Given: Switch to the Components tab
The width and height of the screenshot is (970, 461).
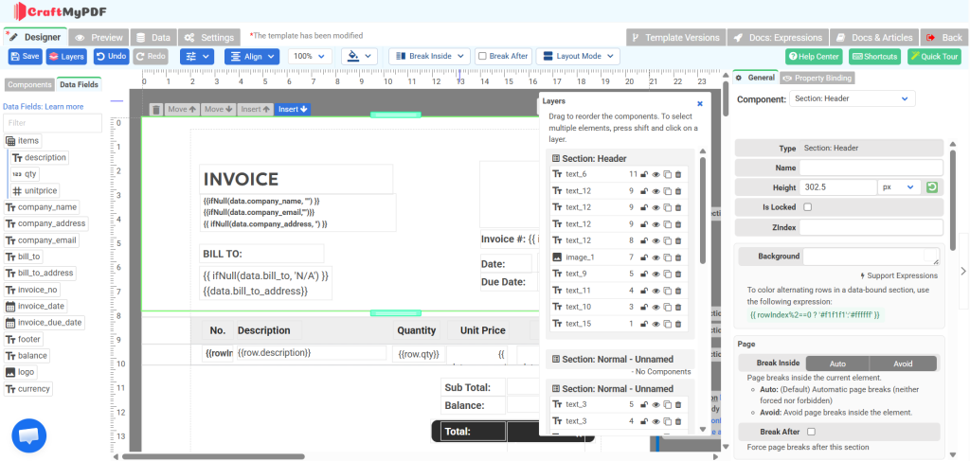Looking at the screenshot, I should pyautogui.click(x=29, y=84).
